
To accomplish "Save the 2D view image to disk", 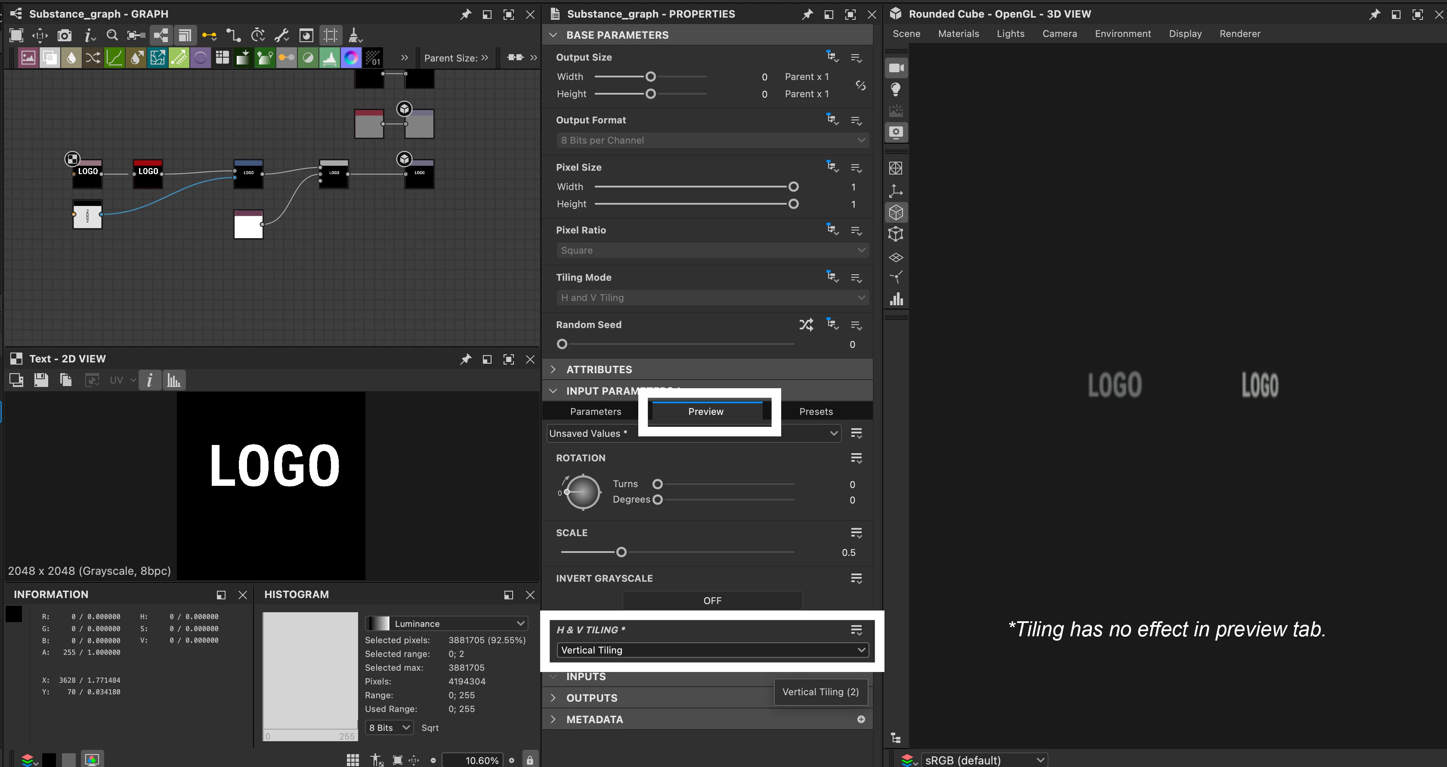I will [x=41, y=380].
